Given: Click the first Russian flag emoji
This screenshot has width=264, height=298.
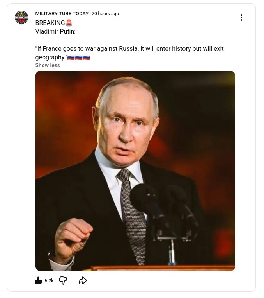Looking at the screenshot, I should pos(71,57).
